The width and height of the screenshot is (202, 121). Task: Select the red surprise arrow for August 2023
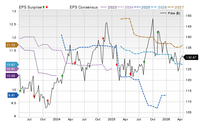point(34,96)
